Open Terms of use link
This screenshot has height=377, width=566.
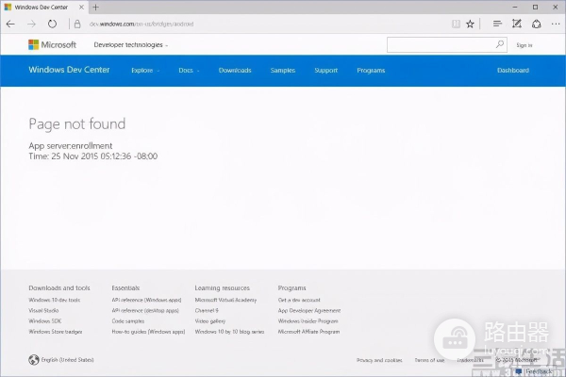tap(429, 360)
